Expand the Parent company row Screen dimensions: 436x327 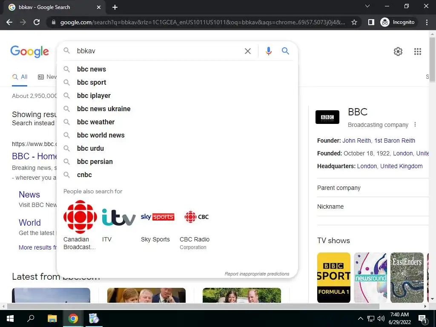point(373,188)
